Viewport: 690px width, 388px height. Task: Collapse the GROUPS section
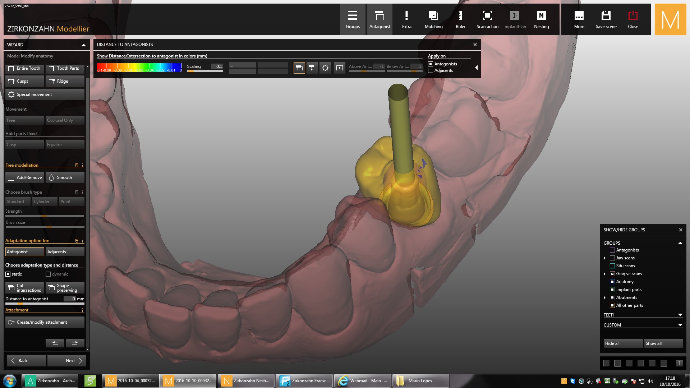click(680, 243)
